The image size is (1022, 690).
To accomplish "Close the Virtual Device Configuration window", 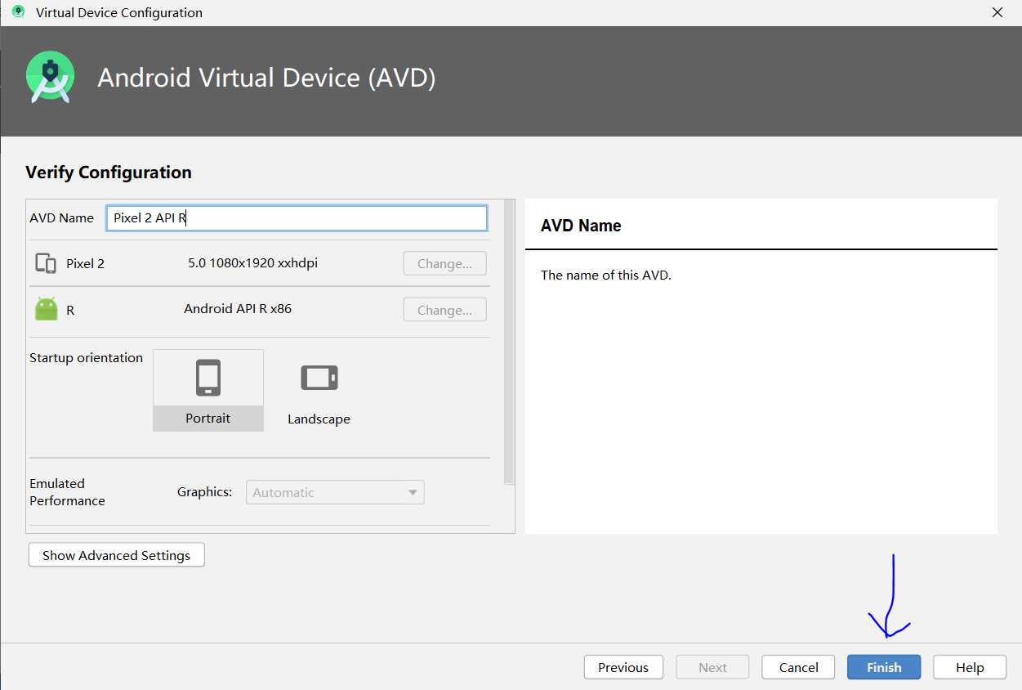I will point(997,12).
